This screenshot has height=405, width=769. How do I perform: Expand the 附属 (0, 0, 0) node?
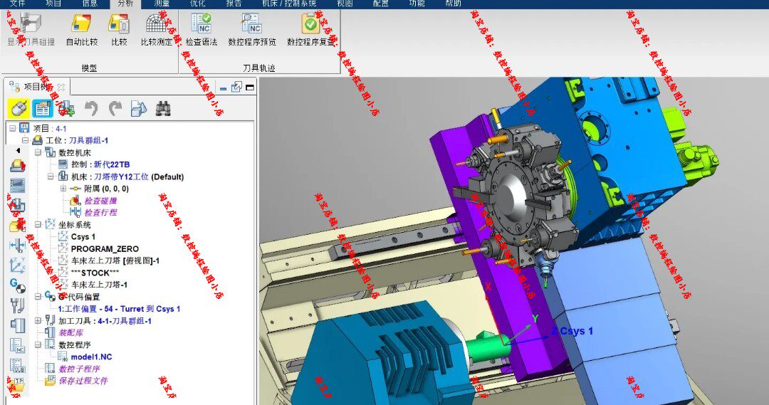tap(63, 189)
